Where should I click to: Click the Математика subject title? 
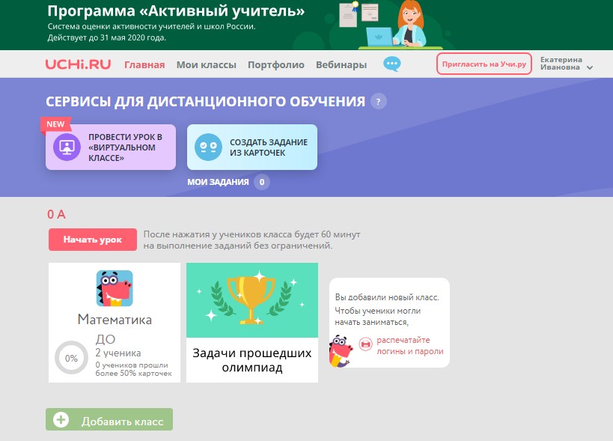pyautogui.click(x=115, y=320)
